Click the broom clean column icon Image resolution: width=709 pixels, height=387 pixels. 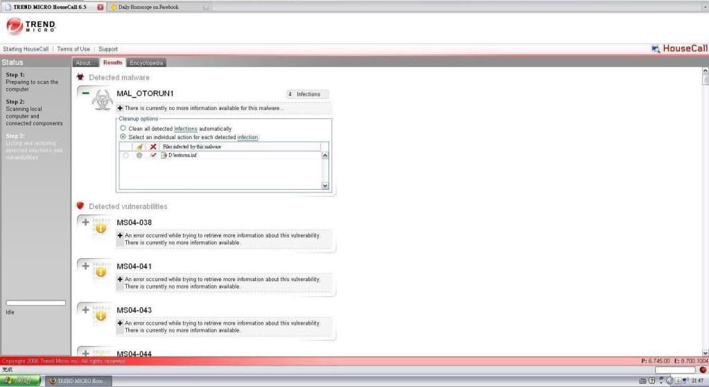(x=139, y=147)
